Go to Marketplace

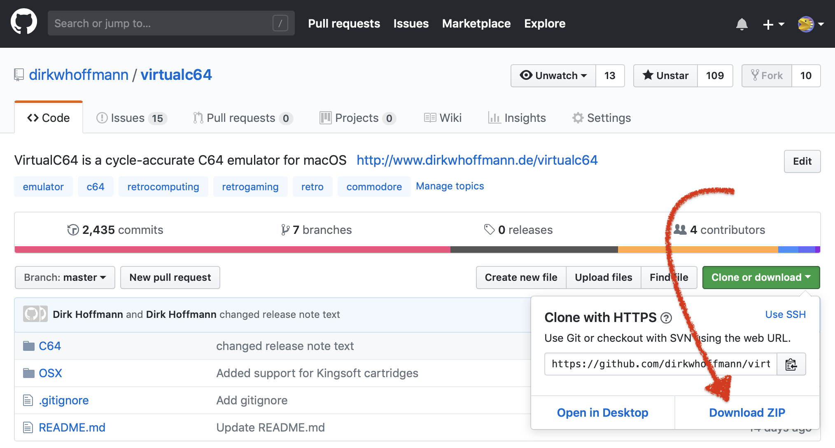tap(476, 23)
